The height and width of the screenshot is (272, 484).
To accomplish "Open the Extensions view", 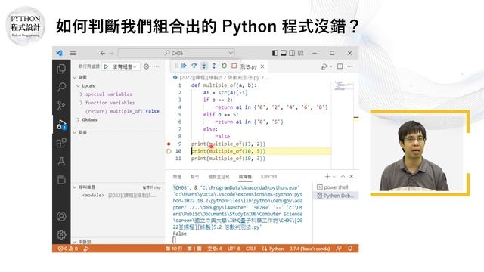I will (61, 143).
